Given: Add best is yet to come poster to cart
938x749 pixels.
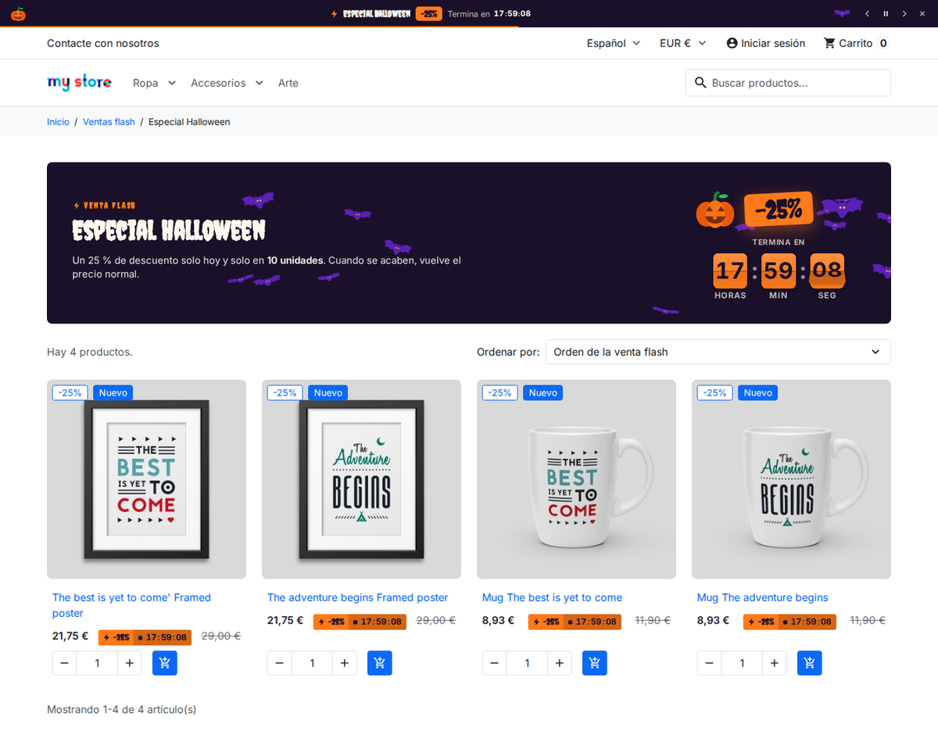Looking at the screenshot, I should coord(165,663).
